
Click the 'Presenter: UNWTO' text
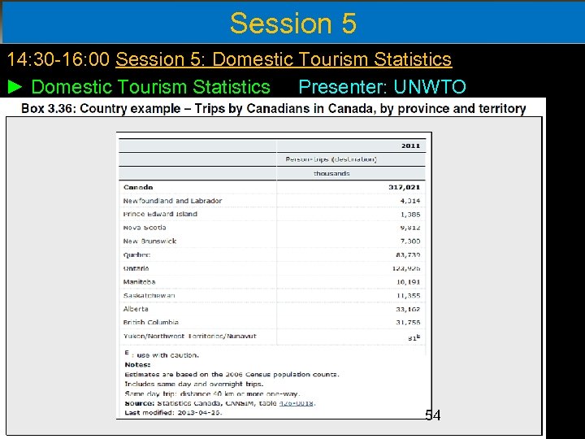click(383, 87)
